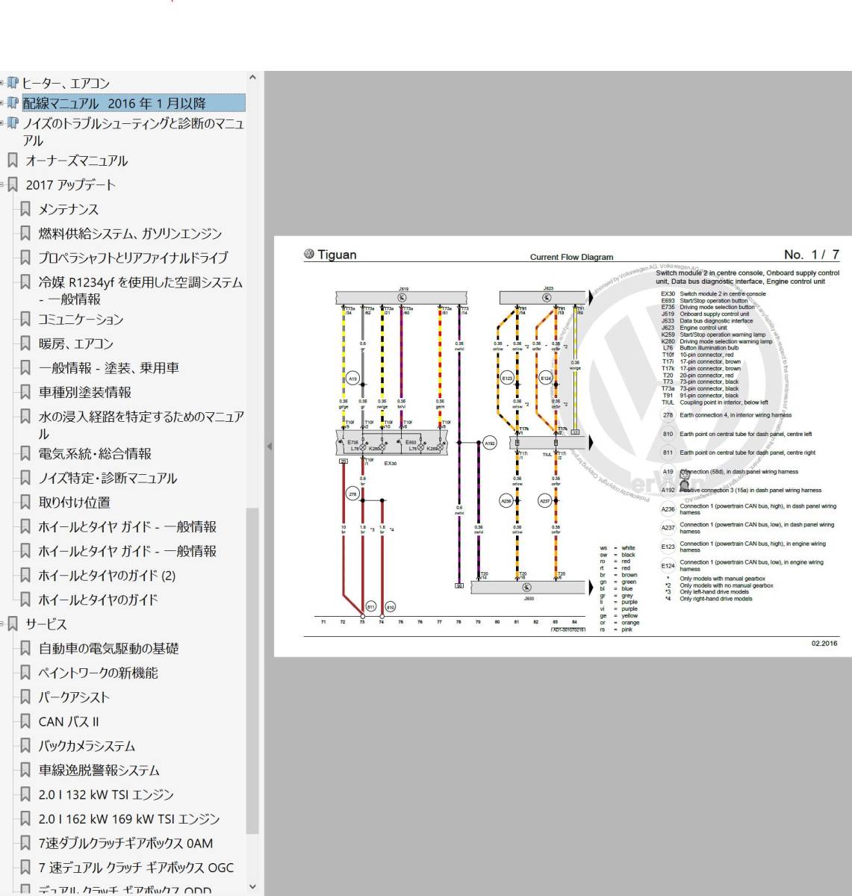The image size is (852, 896).
Task: Open ノイズ特定・診断マニュアル bookmark
Action: 108,478
